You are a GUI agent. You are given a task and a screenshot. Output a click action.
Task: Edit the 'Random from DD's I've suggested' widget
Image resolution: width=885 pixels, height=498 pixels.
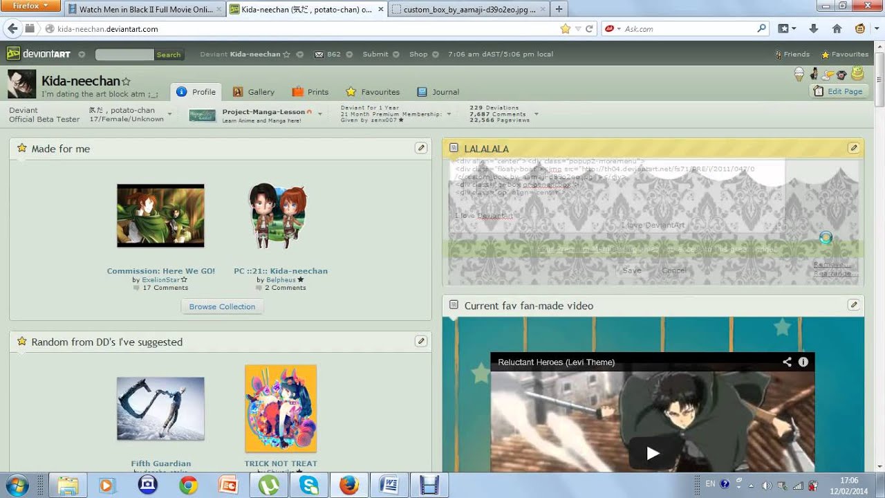(420, 341)
